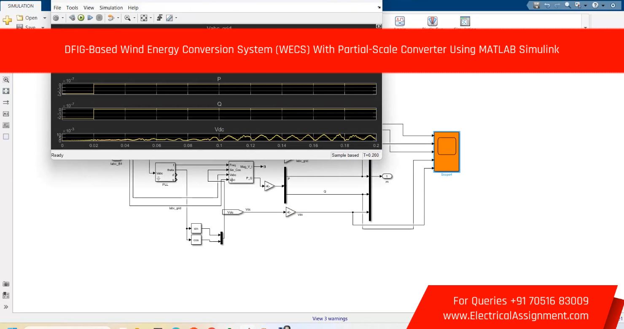The image size is (624, 329).
Task: Open the scope configuration gear icon
Action: [x=56, y=18]
